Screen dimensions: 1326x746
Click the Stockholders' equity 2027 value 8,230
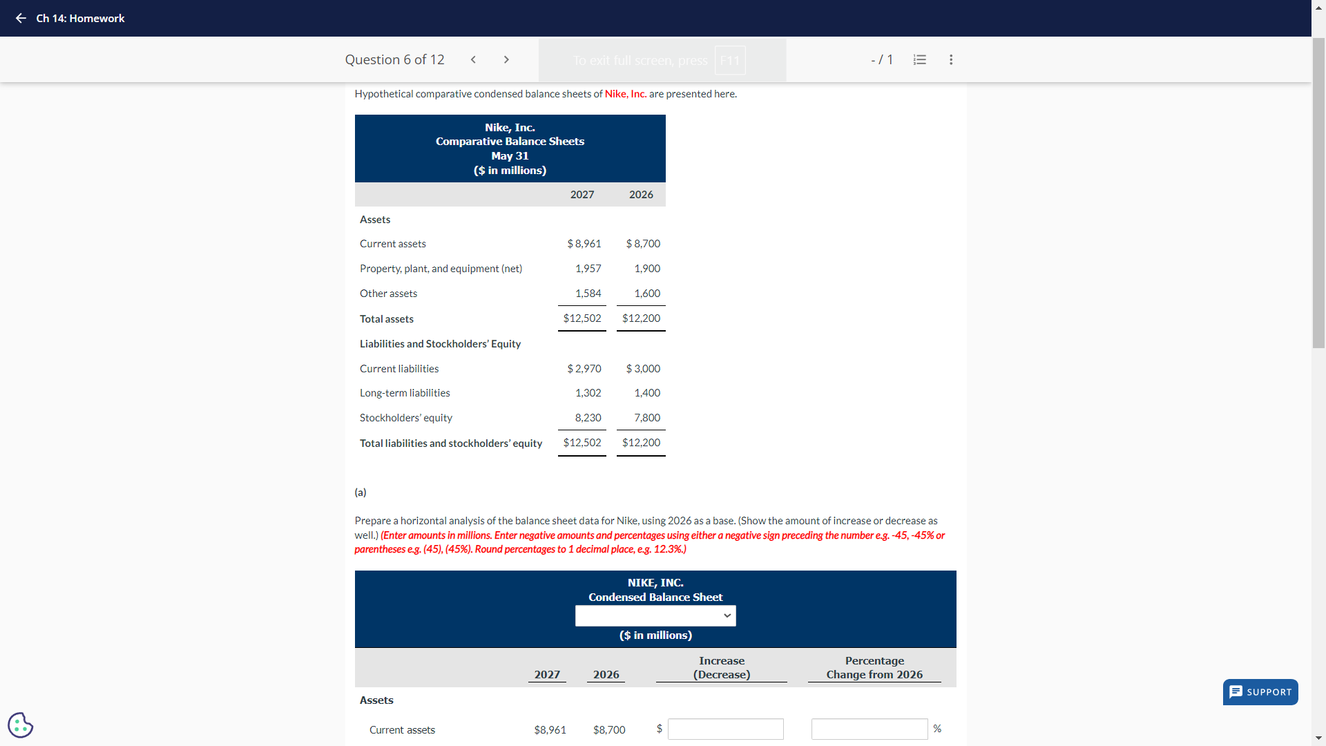point(588,418)
